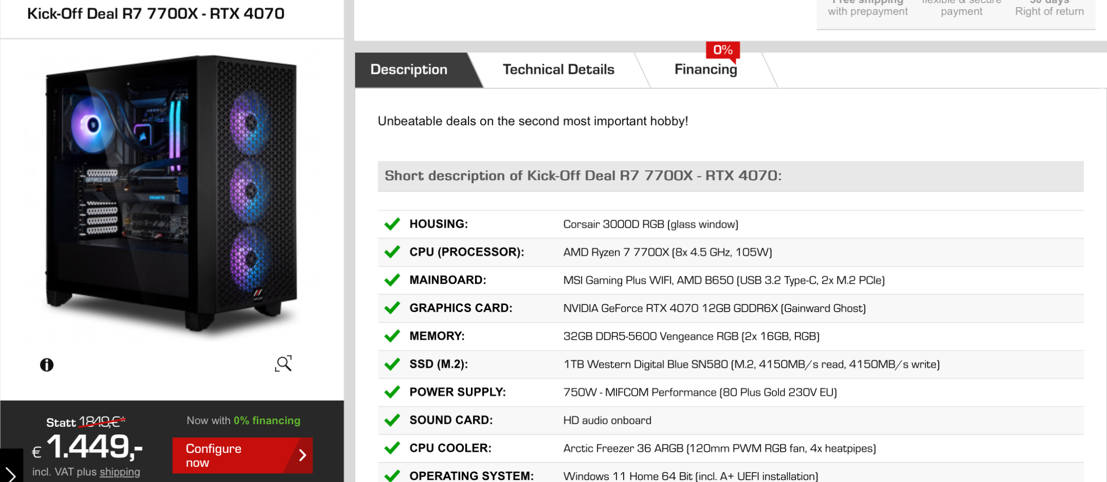Screen dimensions: 1107x482
Task: Click the Right of return text
Action: click(1049, 11)
